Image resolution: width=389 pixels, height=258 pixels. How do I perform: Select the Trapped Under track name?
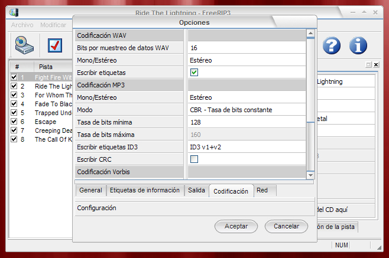coord(53,113)
